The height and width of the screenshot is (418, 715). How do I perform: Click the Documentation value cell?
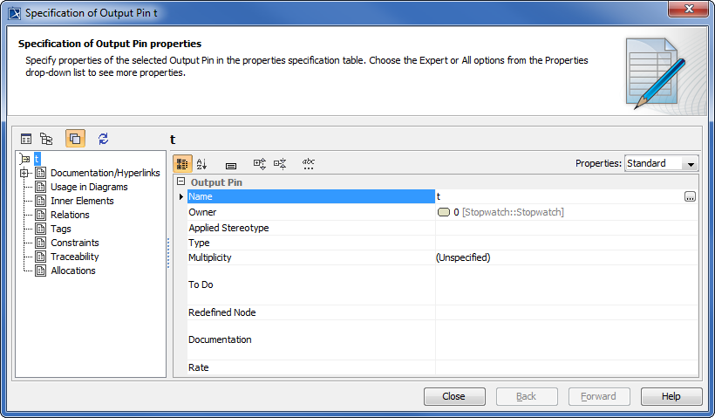click(x=567, y=340)
